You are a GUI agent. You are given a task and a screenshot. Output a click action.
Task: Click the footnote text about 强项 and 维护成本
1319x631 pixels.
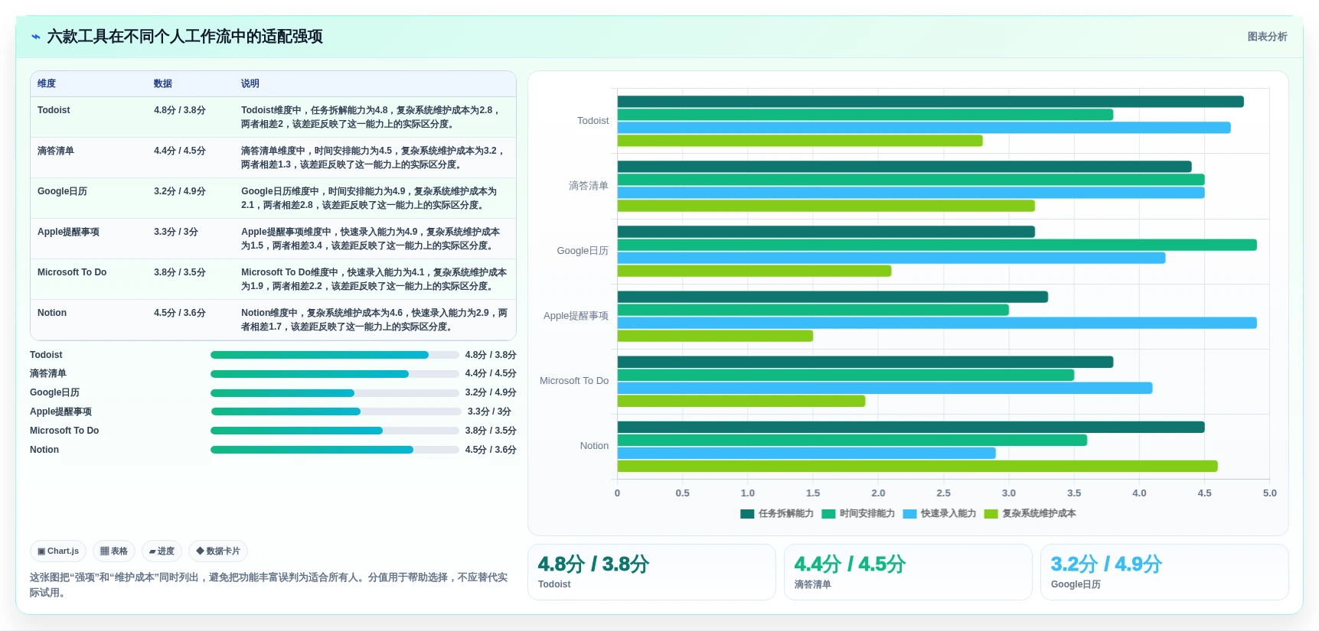[x=269, y=585]
